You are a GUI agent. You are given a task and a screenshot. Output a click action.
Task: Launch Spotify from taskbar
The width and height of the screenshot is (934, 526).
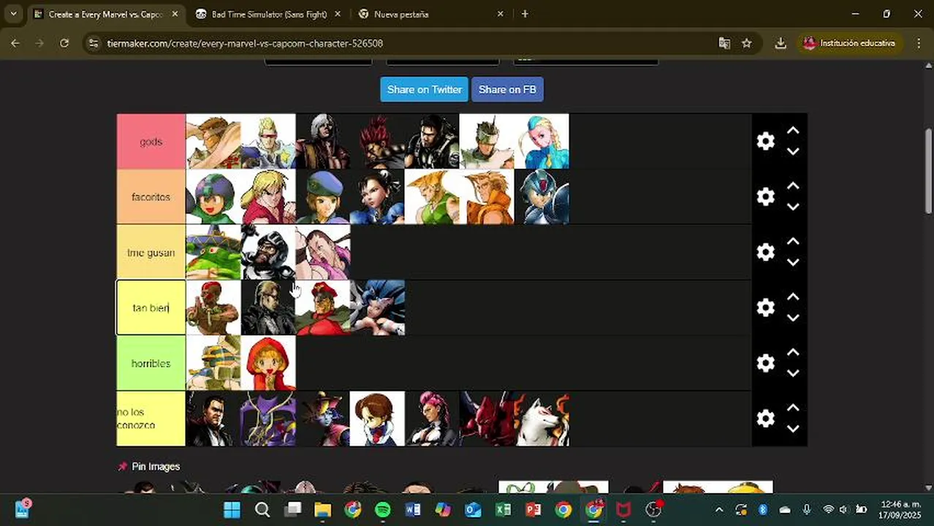pos(383,509)
